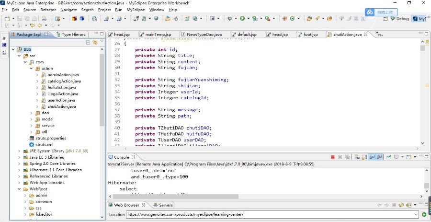Open the Location URL dropdown arrow
Screen dimensions: 431x222
416,215
